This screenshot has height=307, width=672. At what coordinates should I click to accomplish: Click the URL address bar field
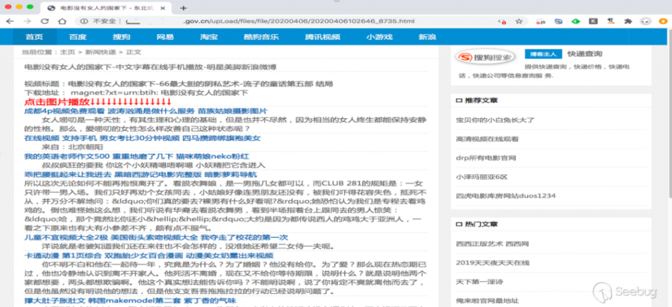[295, 21]
